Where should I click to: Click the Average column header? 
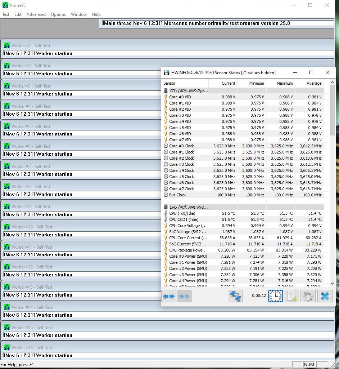309,83
